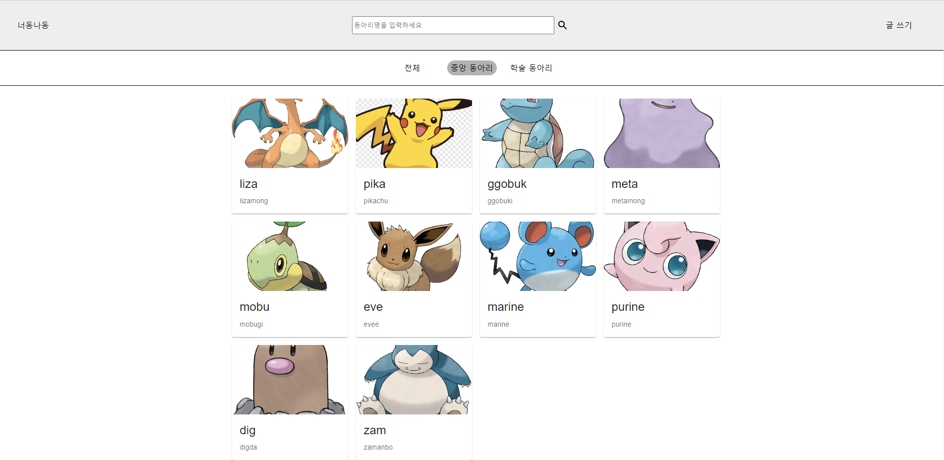The height and width of the screenshot is (460, 944).
Task: Click the digda description text
Action: coord(248,447)
